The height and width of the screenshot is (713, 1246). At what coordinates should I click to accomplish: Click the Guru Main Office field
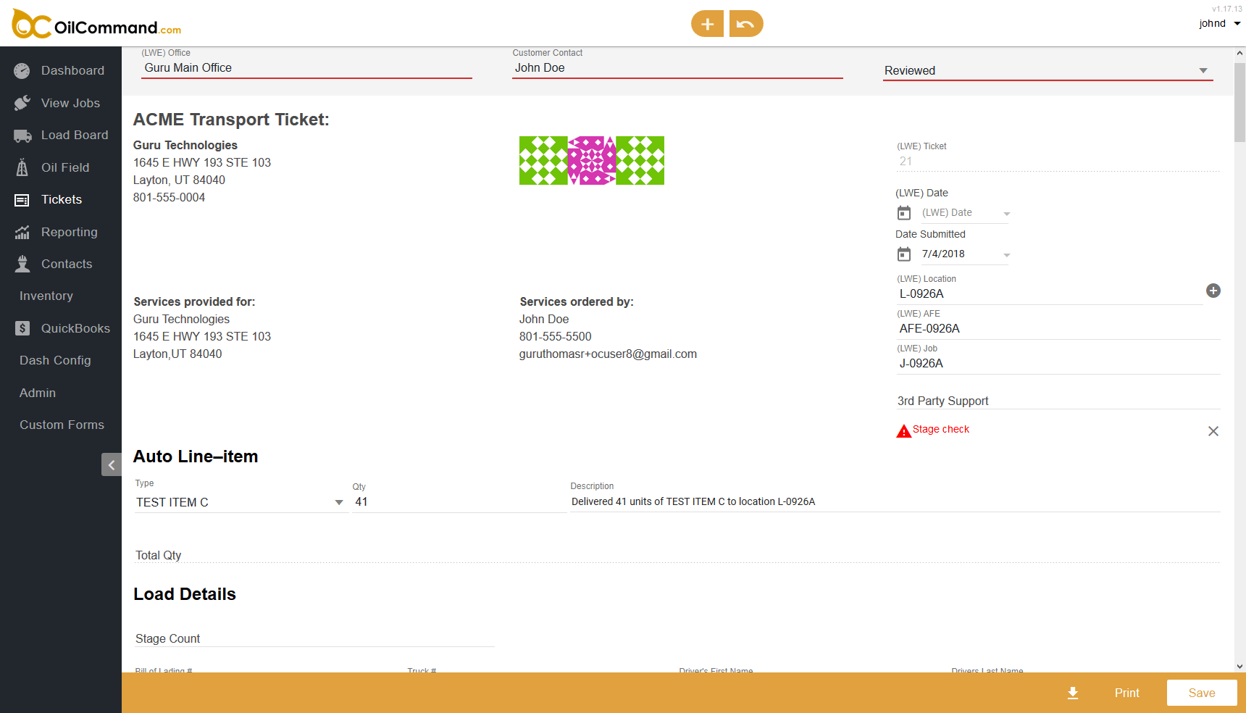[306, 68]
